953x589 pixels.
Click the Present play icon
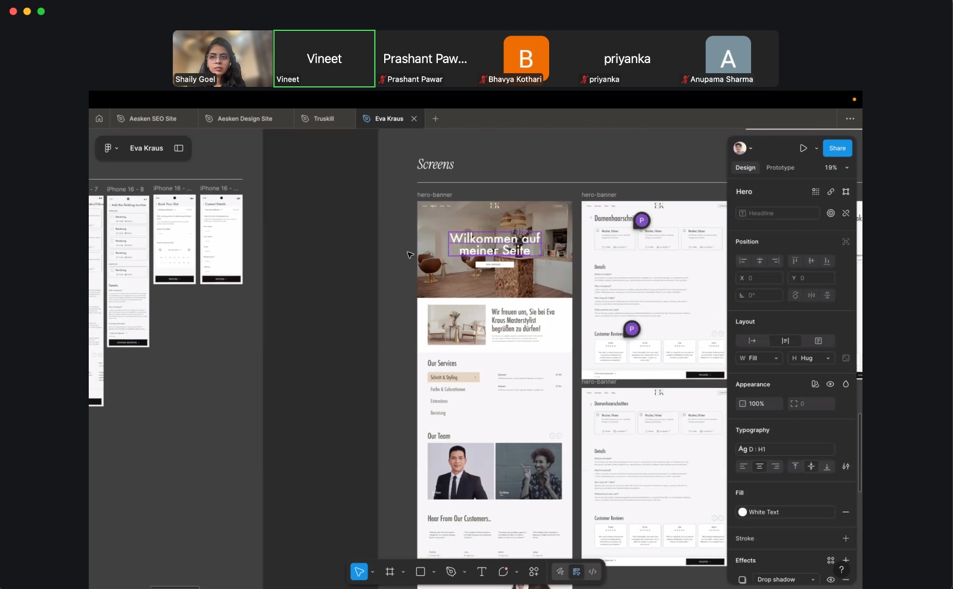(803, 148)
